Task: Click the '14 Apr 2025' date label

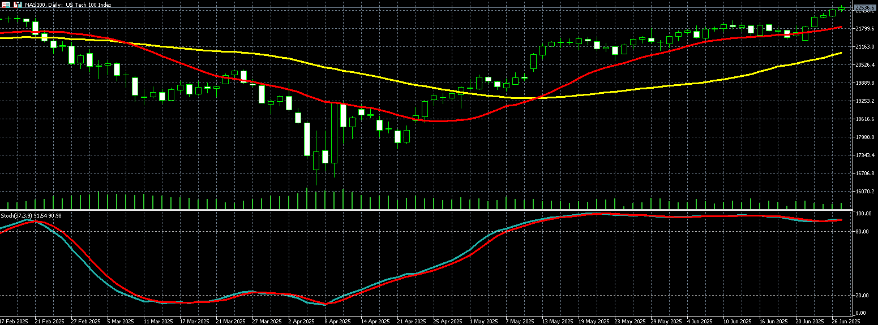Action: tap(376, 321)
